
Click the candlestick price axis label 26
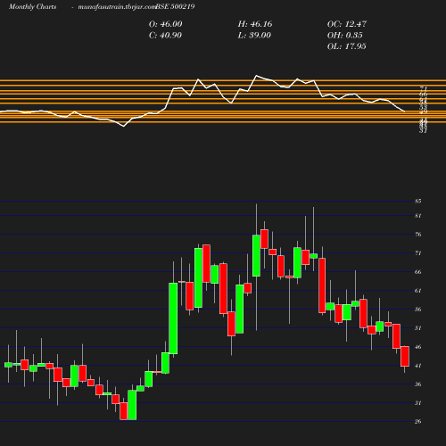click(x=418, y=422)
